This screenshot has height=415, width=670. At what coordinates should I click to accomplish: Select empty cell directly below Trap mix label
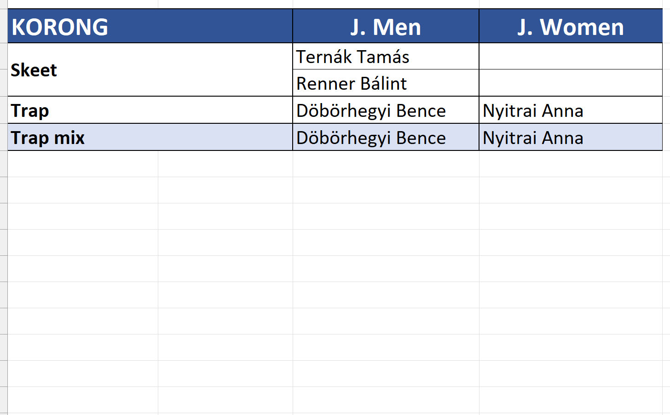pos(83,164)
